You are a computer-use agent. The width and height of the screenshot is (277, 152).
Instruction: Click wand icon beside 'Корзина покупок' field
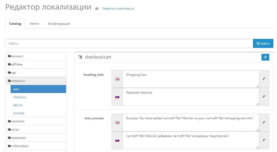[264, 96]
